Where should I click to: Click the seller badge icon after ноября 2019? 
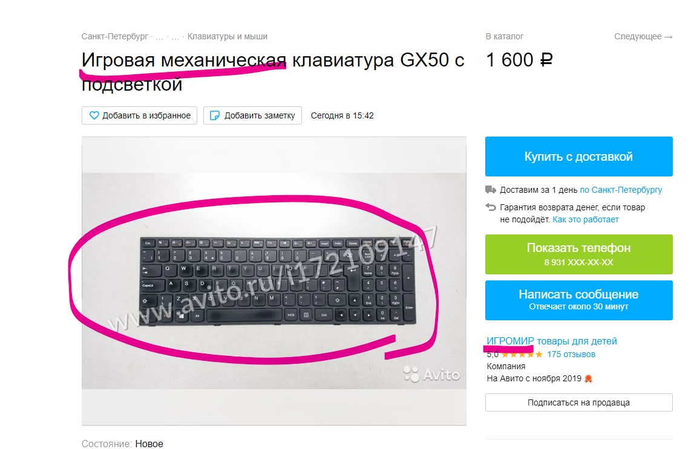(588, 378)
